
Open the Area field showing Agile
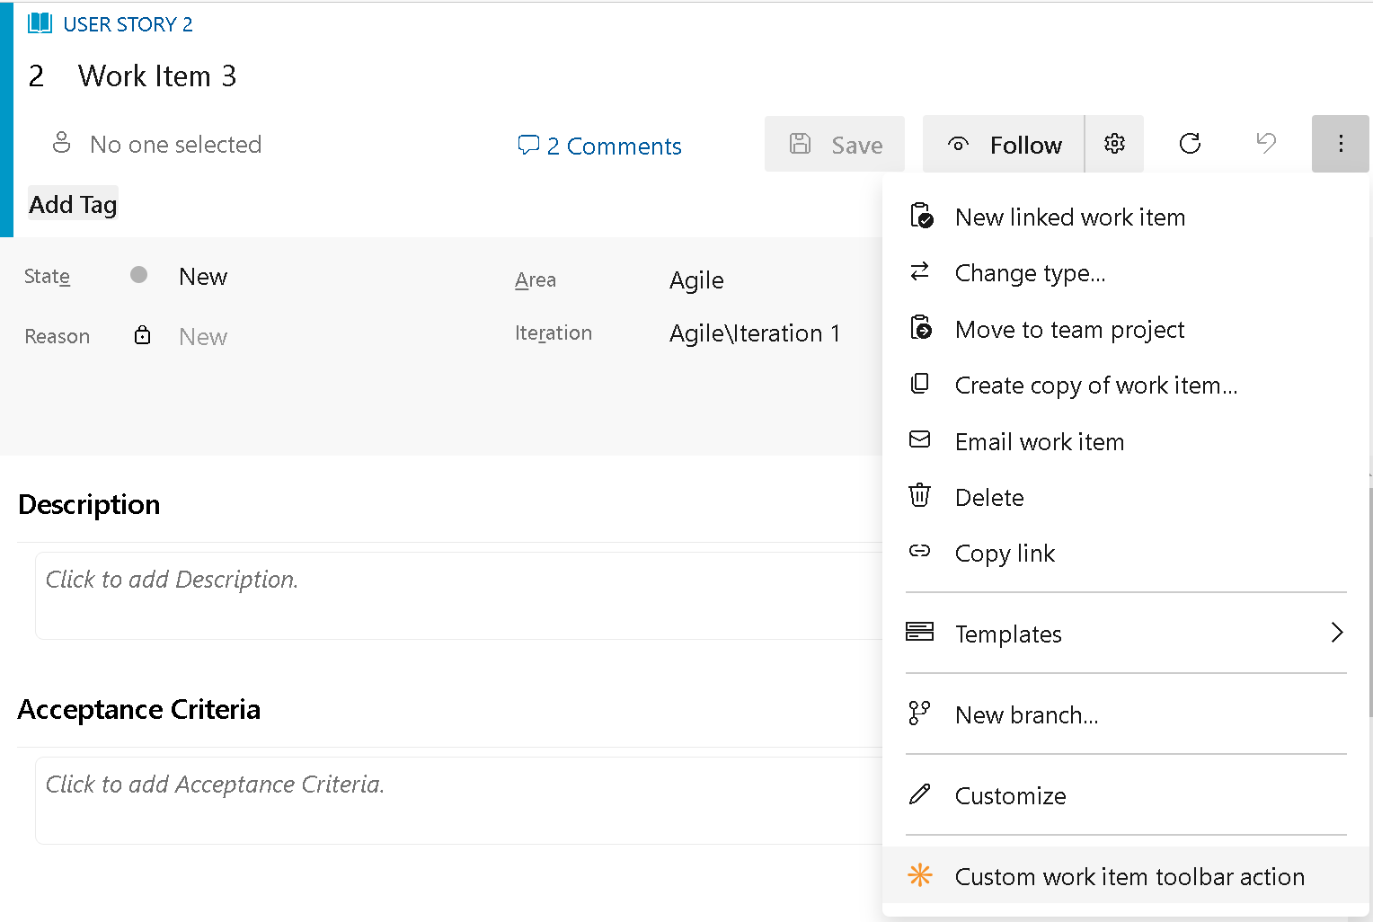click(x=696, y=279)
